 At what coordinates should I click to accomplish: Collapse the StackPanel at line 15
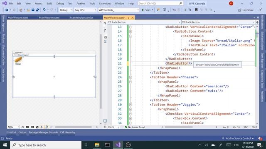130,36
